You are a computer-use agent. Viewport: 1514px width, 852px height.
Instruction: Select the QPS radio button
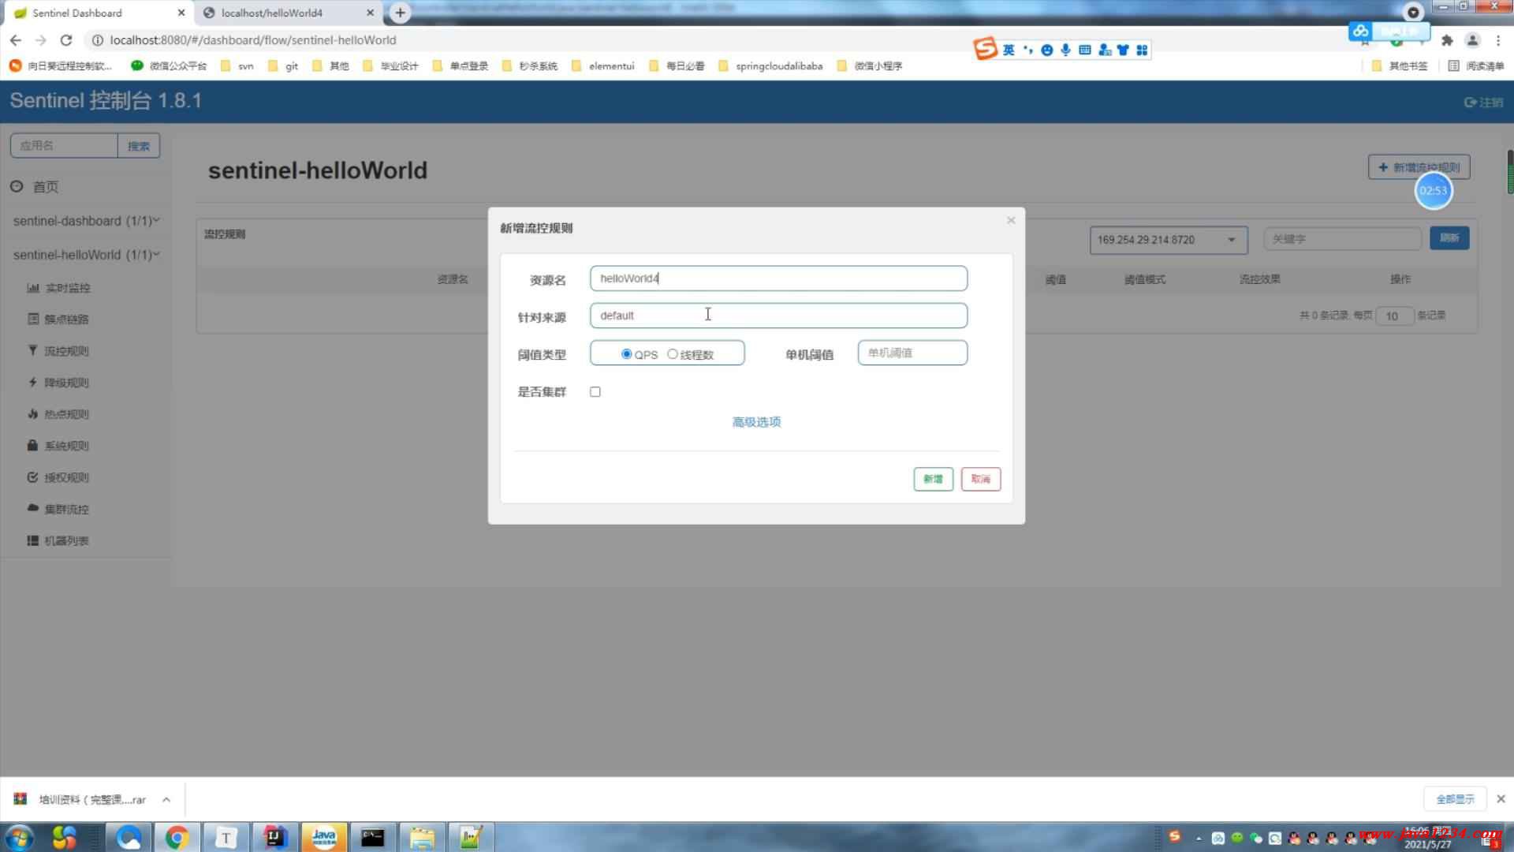tap(626, 354)
